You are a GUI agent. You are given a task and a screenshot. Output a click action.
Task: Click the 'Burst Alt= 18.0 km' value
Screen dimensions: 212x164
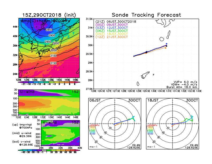(x=182, y=87)
